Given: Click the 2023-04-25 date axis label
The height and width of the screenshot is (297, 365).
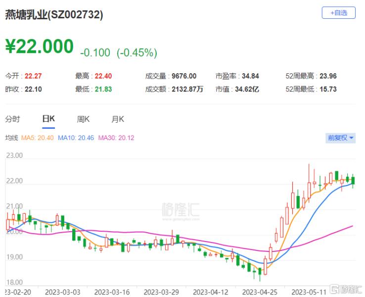Looking at the screenshot, I should [260, 293].
